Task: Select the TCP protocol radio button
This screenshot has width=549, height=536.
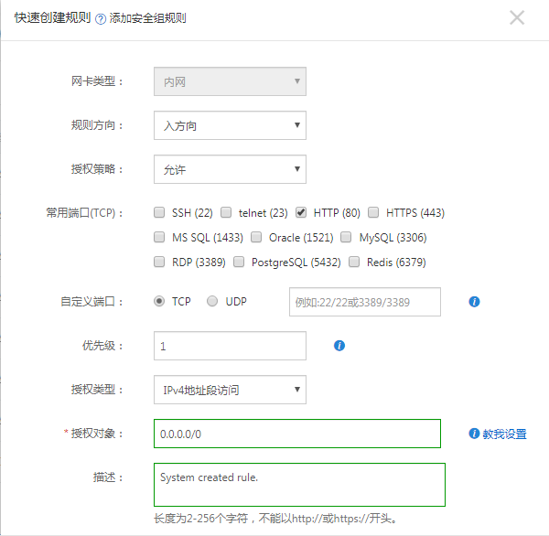Action: pyautogui.click(x=160, y=301)
